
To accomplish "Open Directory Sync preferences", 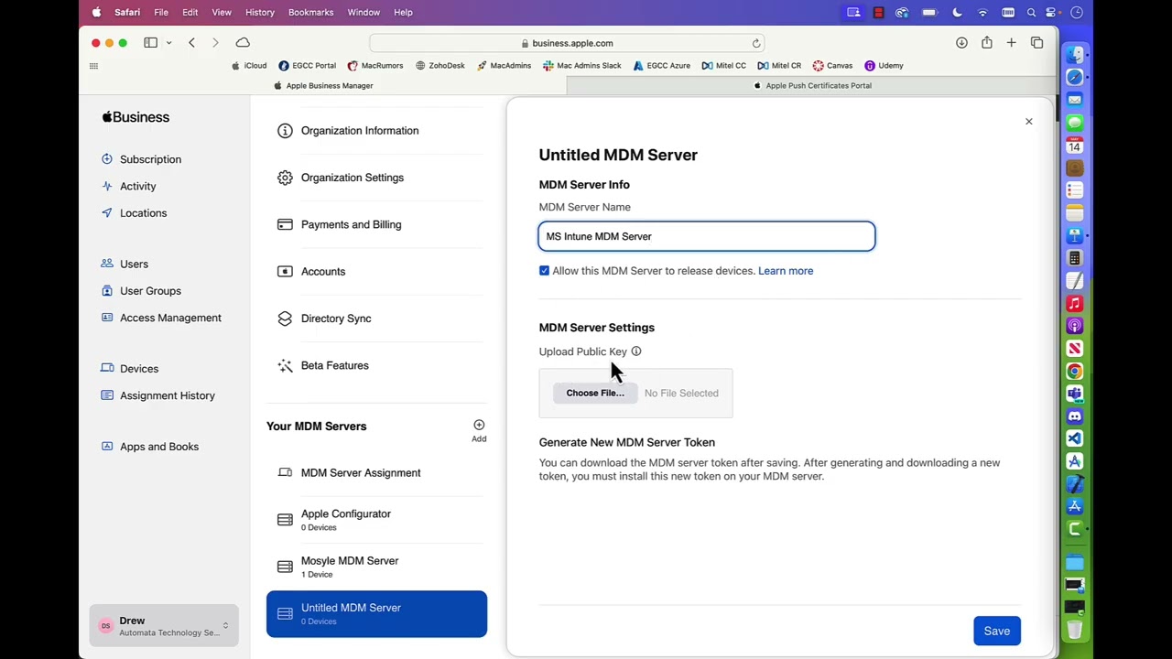I will (376, 319).
